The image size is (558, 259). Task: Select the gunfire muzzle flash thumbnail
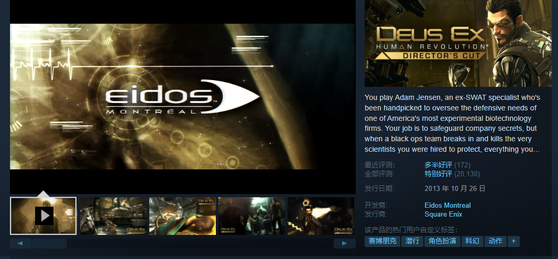[x=321, y=216]
